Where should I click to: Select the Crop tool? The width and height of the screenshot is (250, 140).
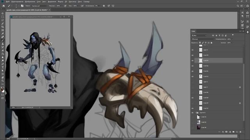pos(3,27)
